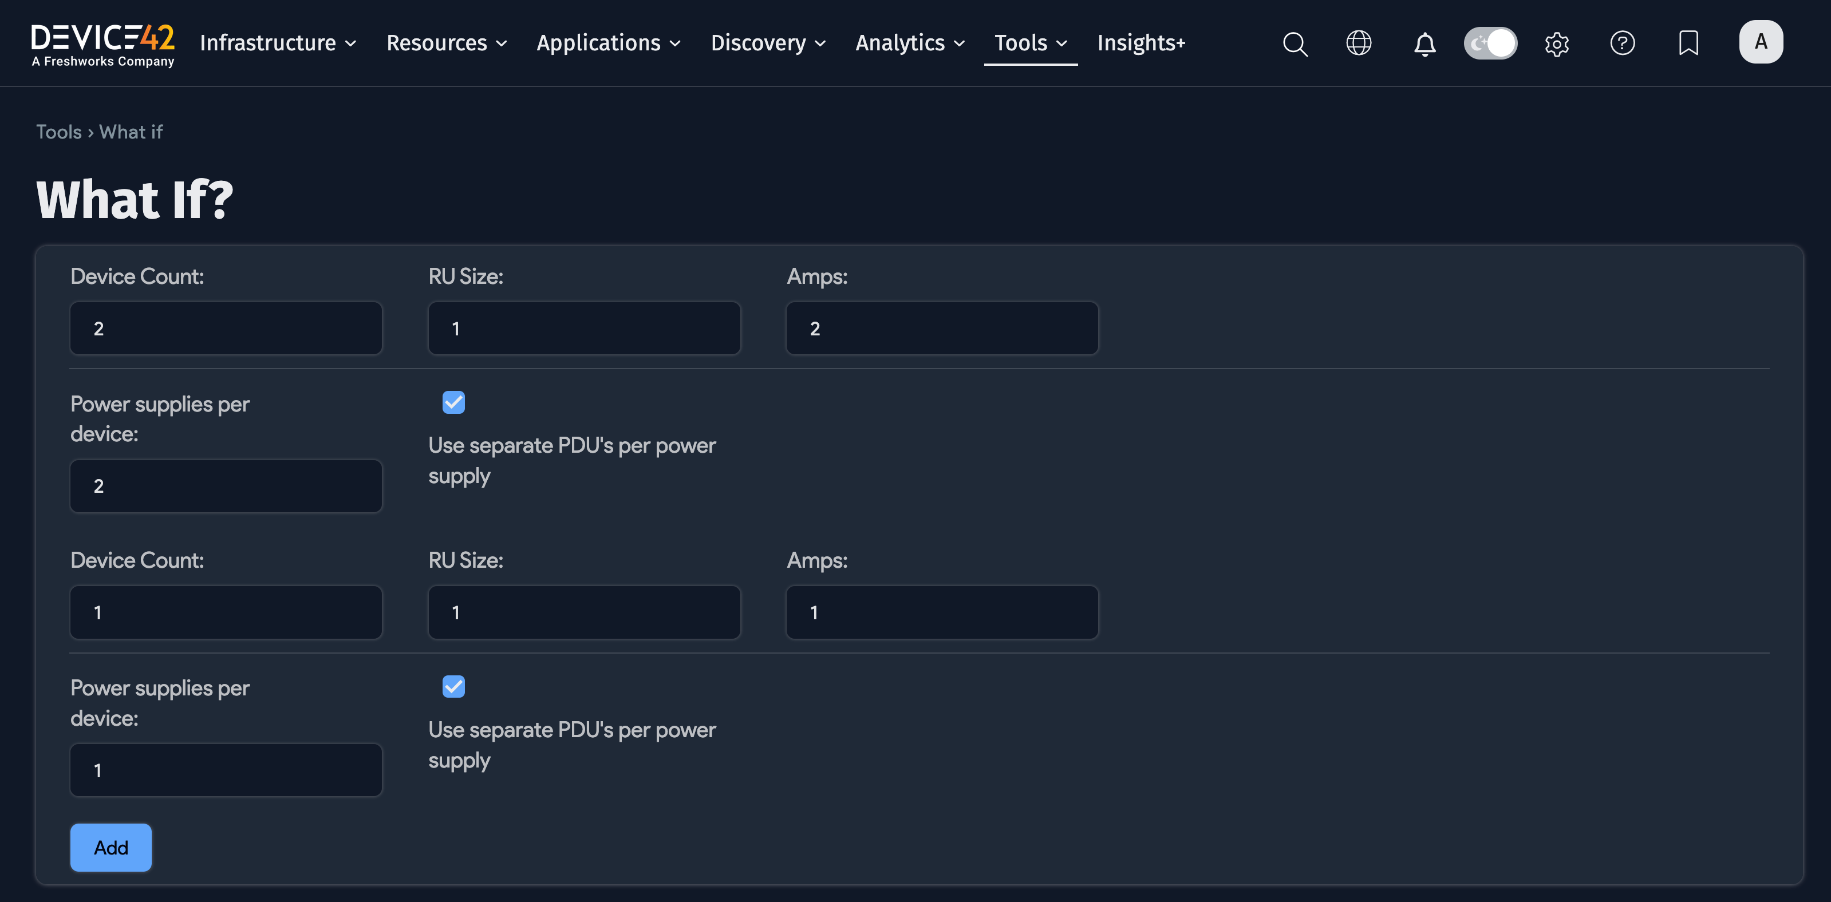Open the user avatar menu
The width and height of the screenshot is (1831, 902).
pyautogui.click(x=1761, y=41)
